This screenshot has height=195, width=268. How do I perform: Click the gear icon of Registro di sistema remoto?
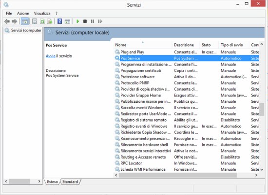point(117,120)
